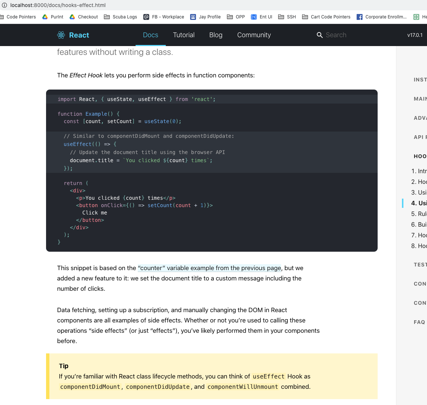Viewport: 427px width, 405px height.
Task: Select sidebar item 4. Using the Effect Hook
Action: tap(419, 203)
